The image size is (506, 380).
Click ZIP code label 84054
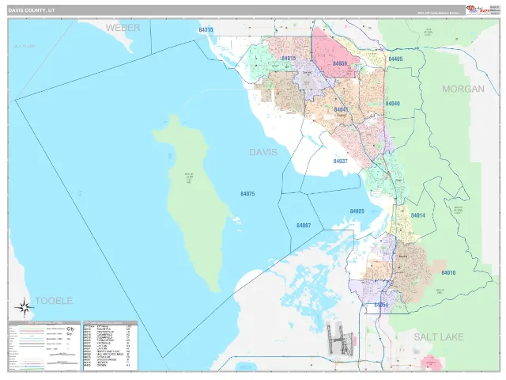381,305
